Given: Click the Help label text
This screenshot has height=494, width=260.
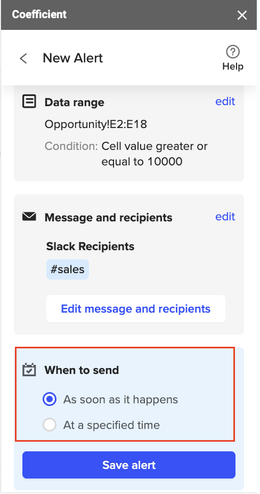Looking at the screenshot, I should (233, 67).
